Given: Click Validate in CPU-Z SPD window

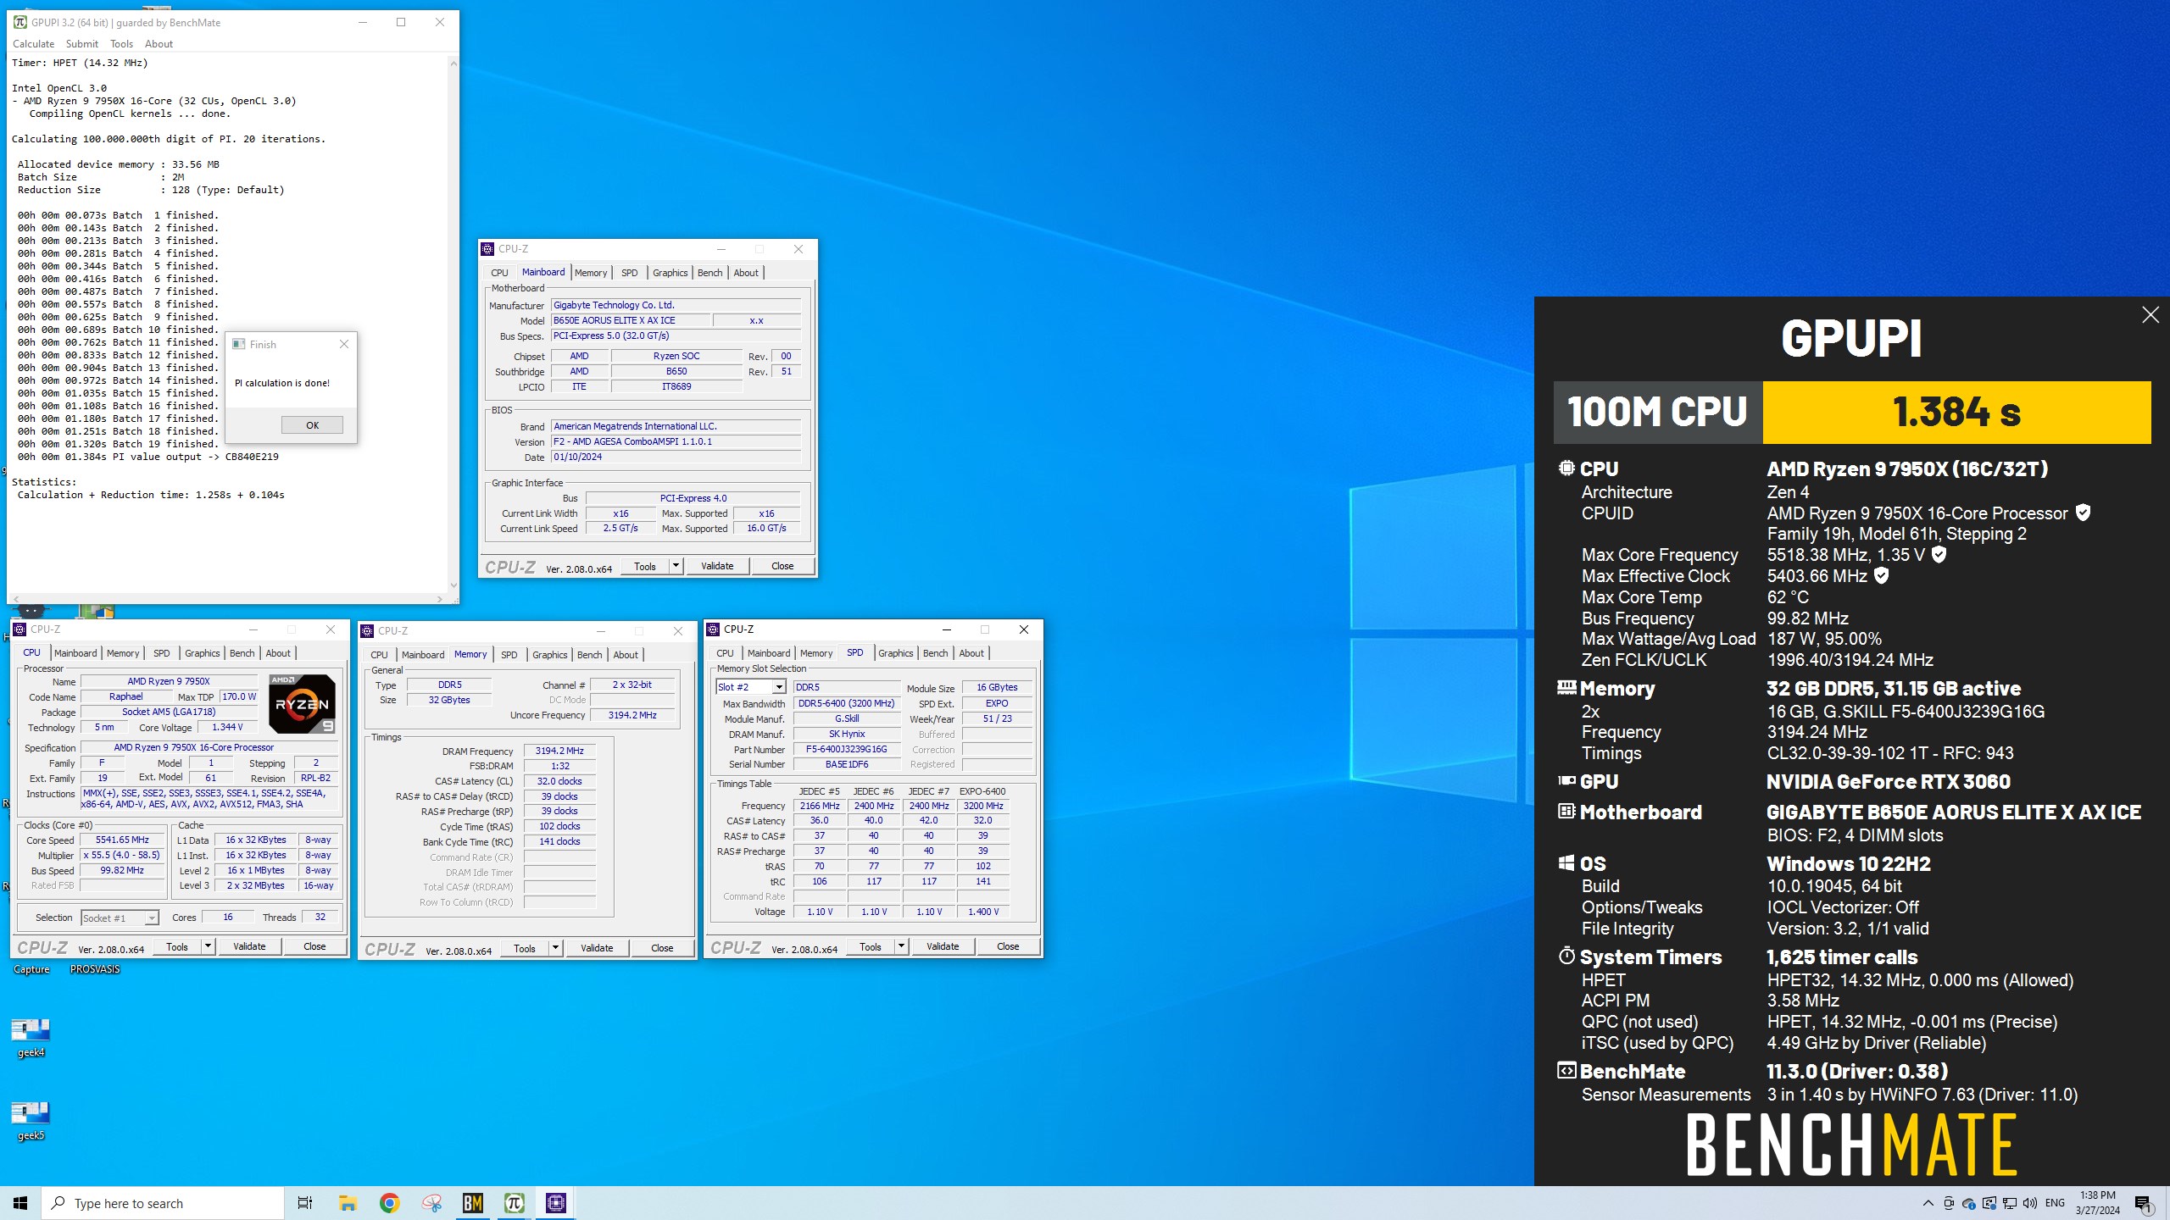Looking at the screenshot, I should [943, 946].
